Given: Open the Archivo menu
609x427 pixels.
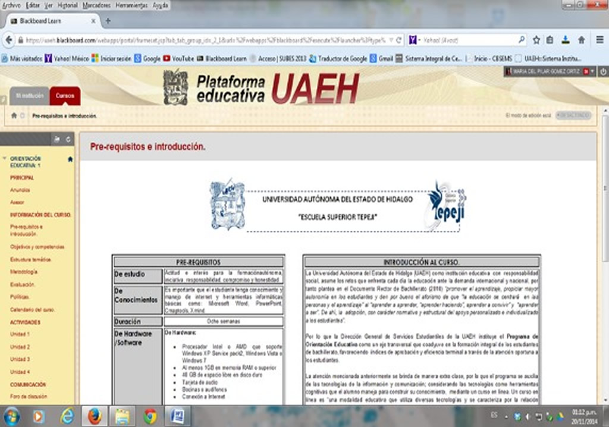Looking at the screenshot, I should (12, 5).
